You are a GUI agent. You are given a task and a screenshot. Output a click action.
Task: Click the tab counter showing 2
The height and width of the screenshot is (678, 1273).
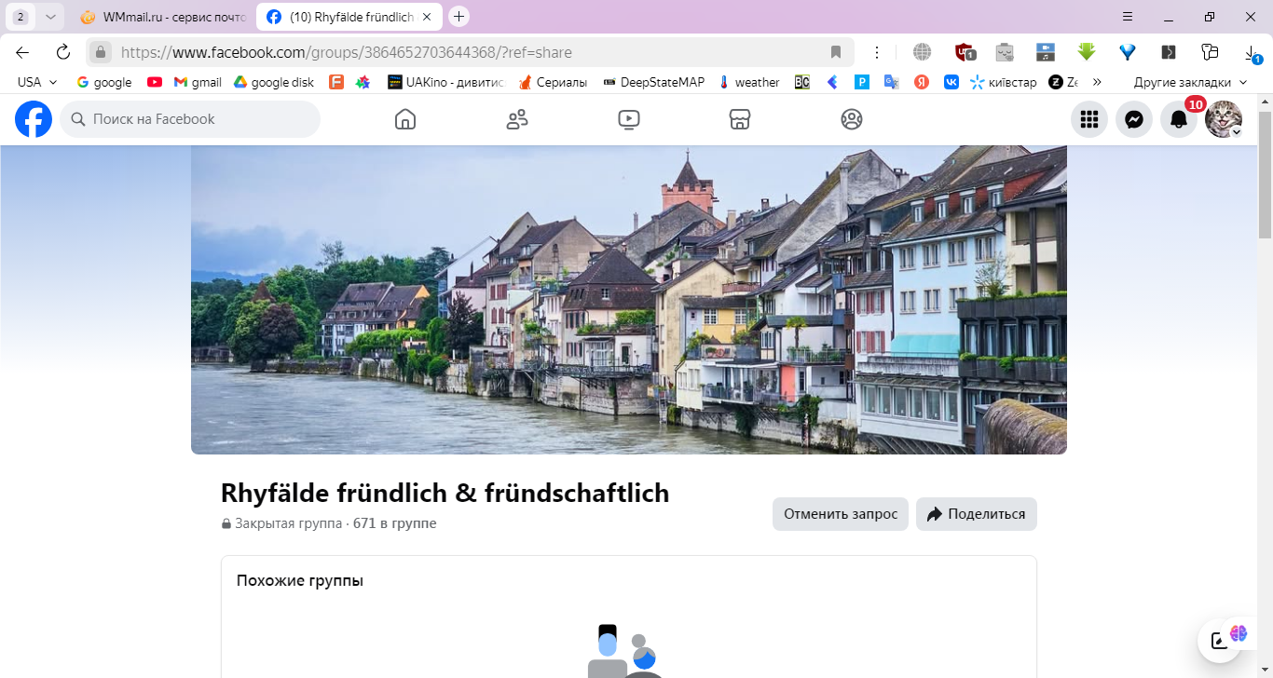tap(20, 17)
